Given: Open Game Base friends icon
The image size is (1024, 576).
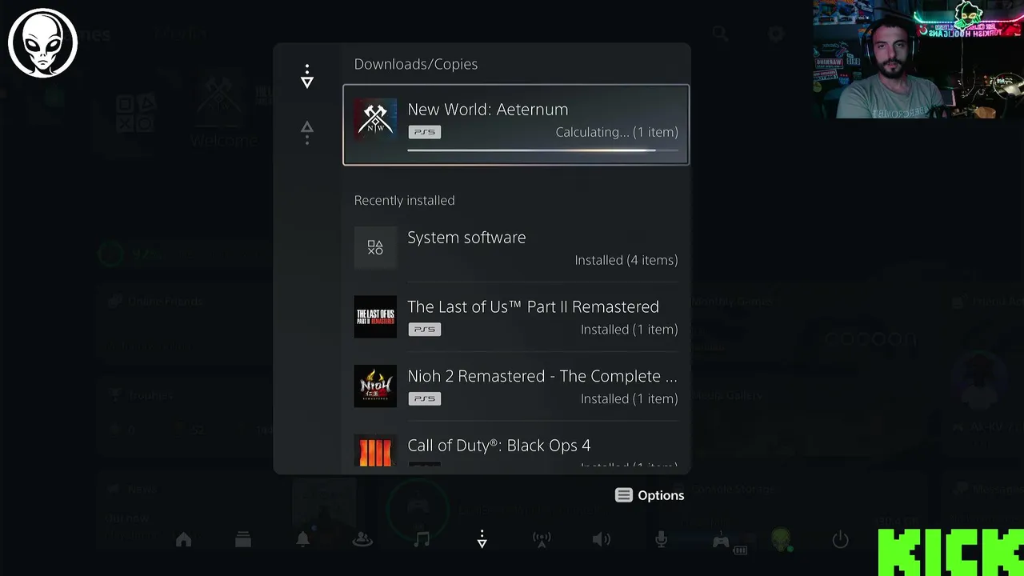Looking at the screenshot, I should coord(362,540).
